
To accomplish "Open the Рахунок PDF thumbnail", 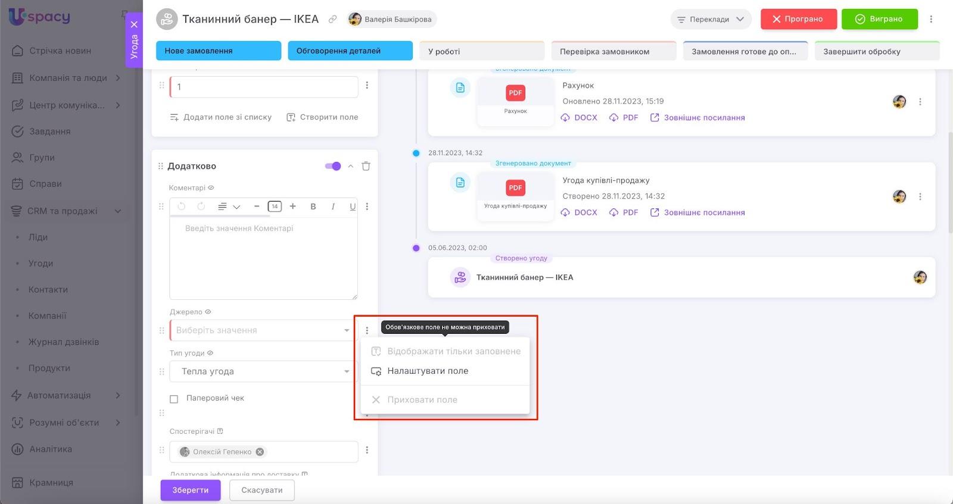I will [515, 101].
